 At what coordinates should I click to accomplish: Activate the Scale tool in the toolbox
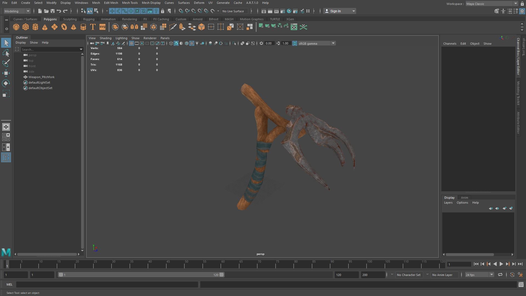coord(6,93)
